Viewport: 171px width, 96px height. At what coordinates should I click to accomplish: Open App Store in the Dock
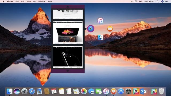tap(121, 91)
